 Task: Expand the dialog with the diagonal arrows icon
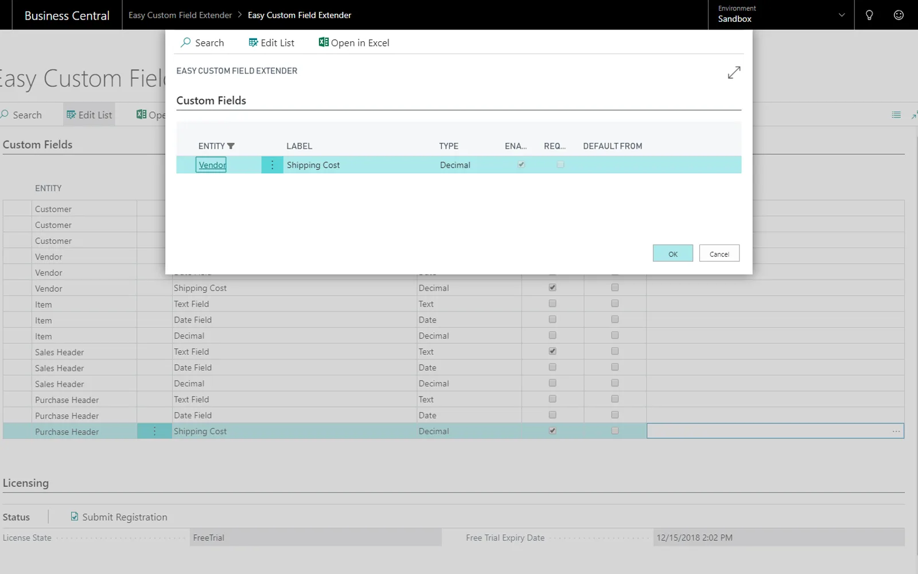(x=734, y=73)
